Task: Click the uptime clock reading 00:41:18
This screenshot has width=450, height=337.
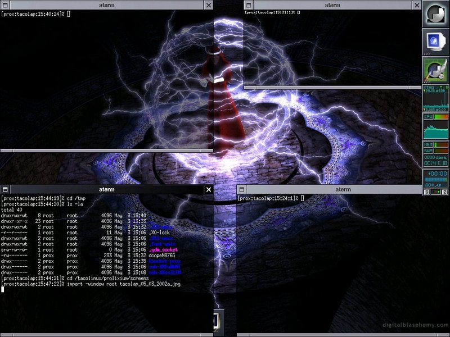Action: [435, 163]
